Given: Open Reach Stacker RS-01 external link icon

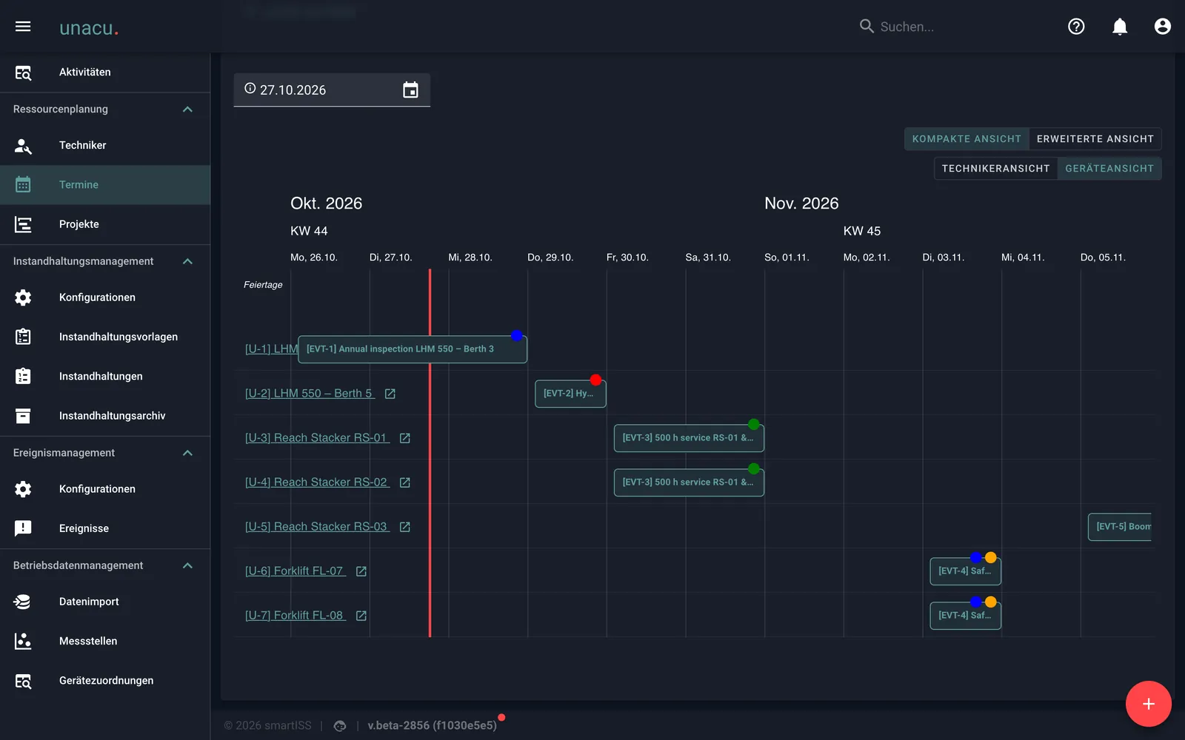Looking at the screenshot, I should click(405, 438).
